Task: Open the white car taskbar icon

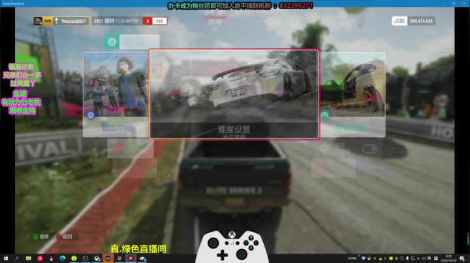Action: tap(143, 258)
